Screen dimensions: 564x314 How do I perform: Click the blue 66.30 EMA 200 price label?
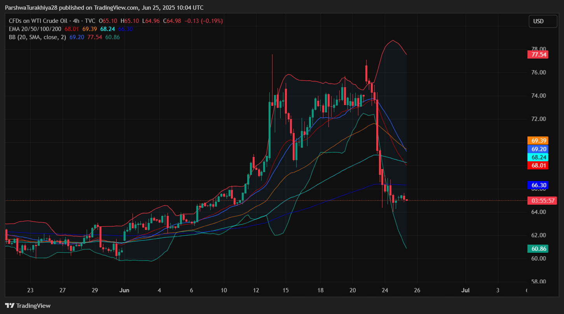[538, 185]
